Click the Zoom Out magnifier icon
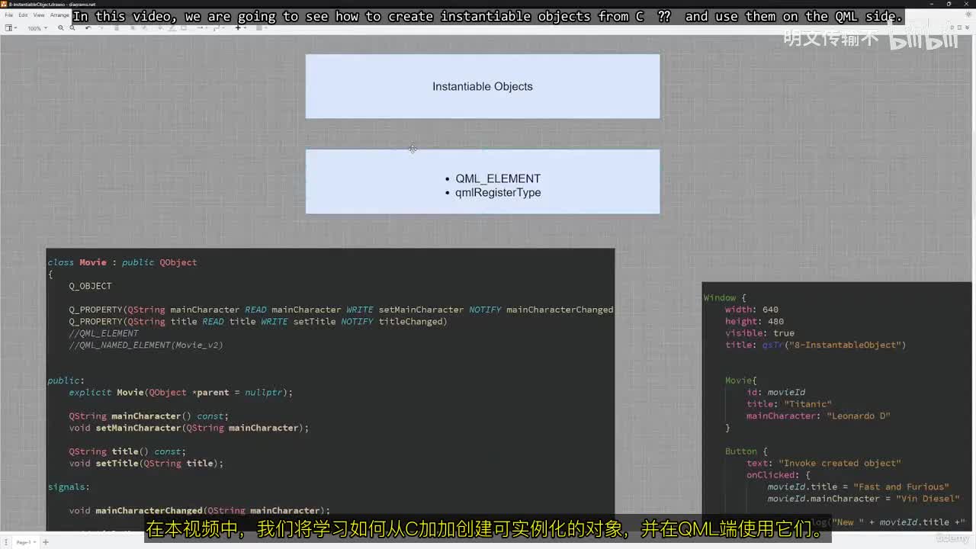976x549 pixels. 72,28
